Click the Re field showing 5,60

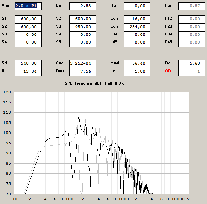click(x=192, y=64)
